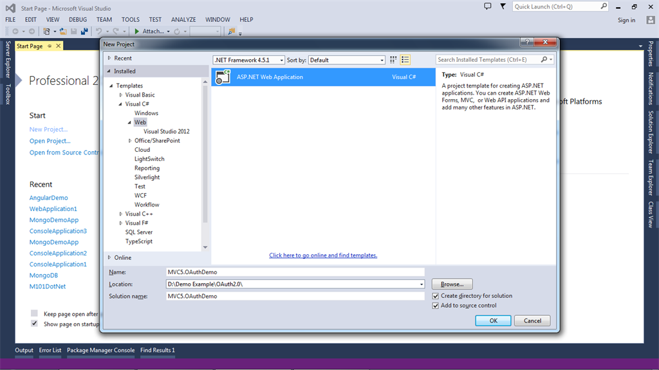Select the ASP.NET Web Application template icon
Screen dimensions: 659x370
tap(223, 77)
